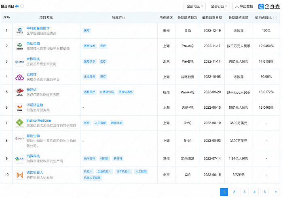Click the next page arrow

[x=275, y=192]
